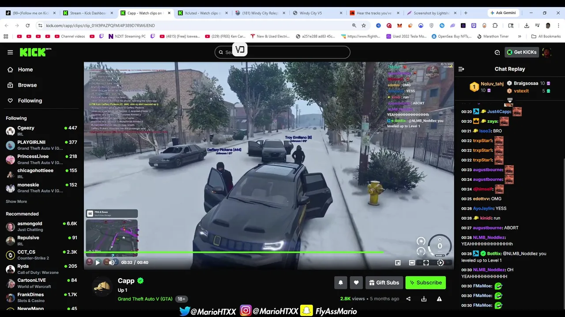
Task: Collapse the Chat Replay panel
Action: click(x=461, y=69)
